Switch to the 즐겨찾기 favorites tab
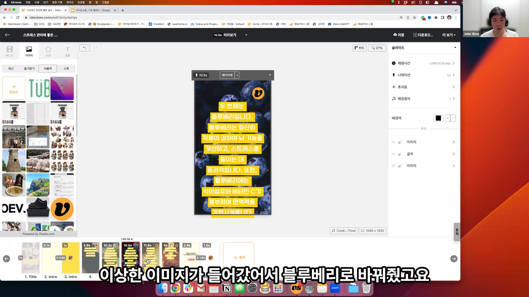Viewport: 529px width, 297px height. point(29,68)
